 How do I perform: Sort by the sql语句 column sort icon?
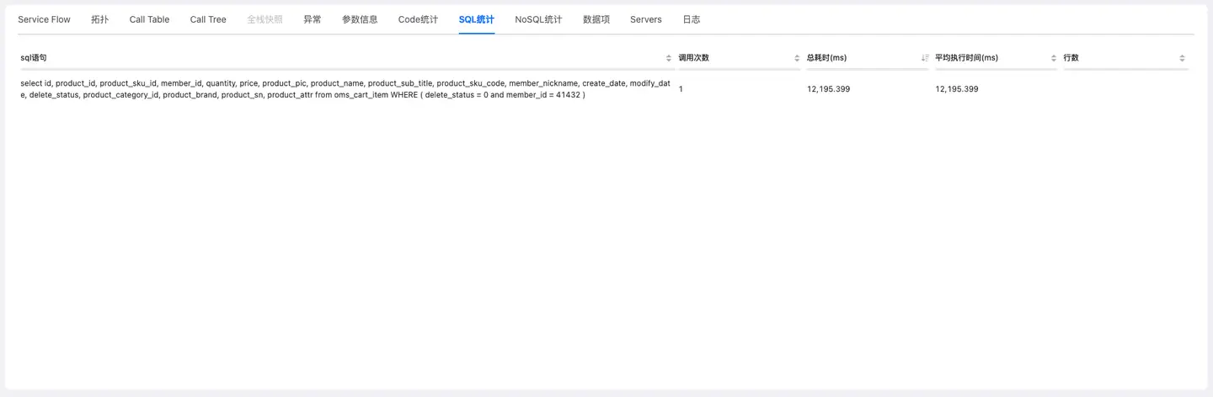pyautogui.click(x=668, y=58)
